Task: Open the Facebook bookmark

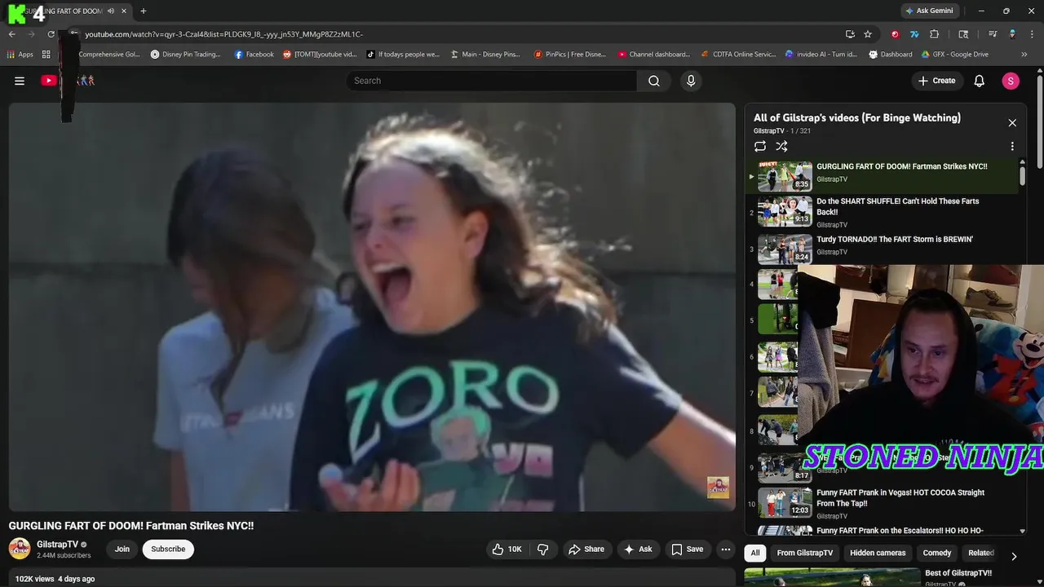Action: tap(254, 55)
